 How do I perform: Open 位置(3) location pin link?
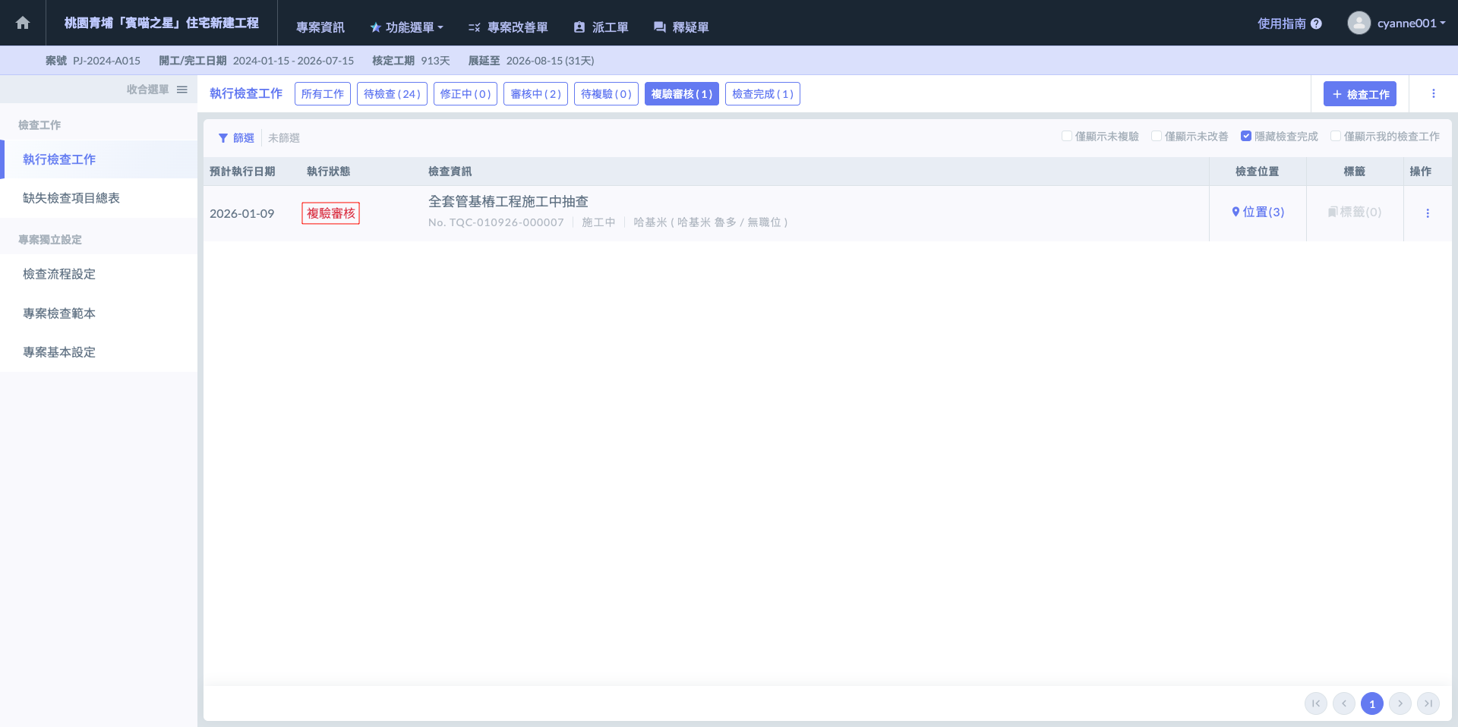pyautogui.click(x=1236, y=212)
